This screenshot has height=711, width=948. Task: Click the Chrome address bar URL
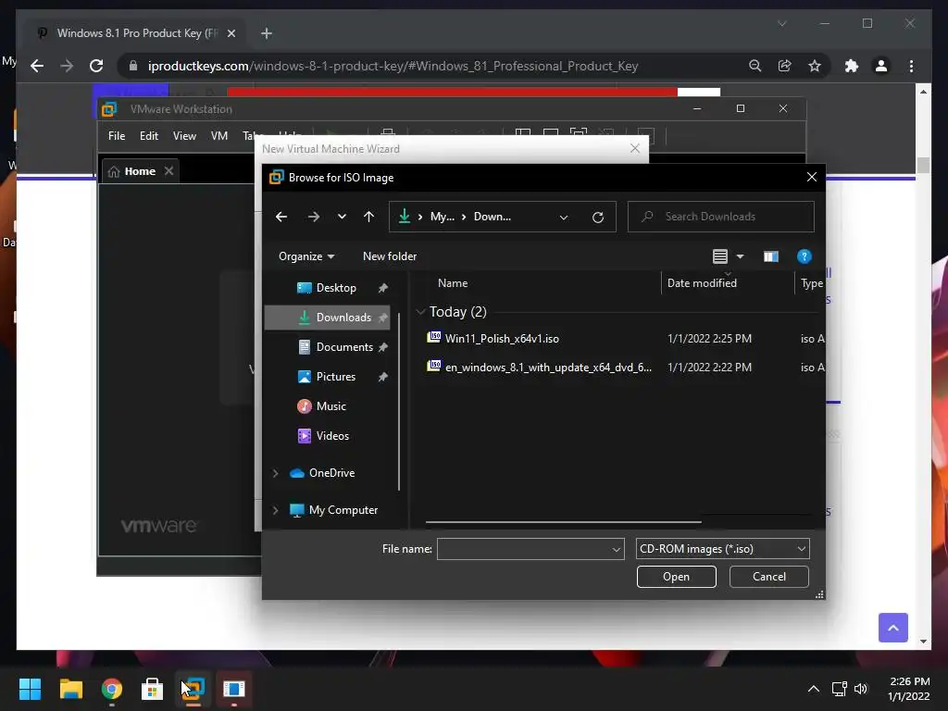click(x=393, y=66)
